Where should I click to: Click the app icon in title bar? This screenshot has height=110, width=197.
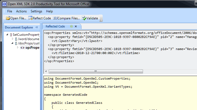coord(4,4)
